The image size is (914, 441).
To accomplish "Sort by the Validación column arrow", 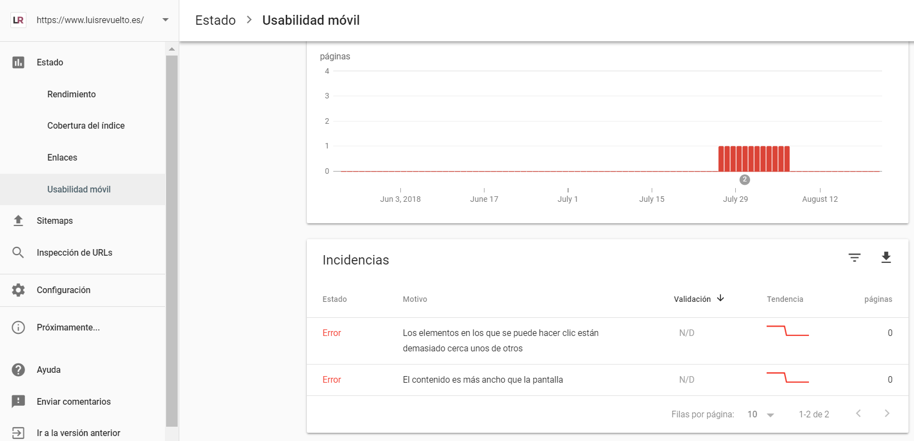I will (720, 298).
